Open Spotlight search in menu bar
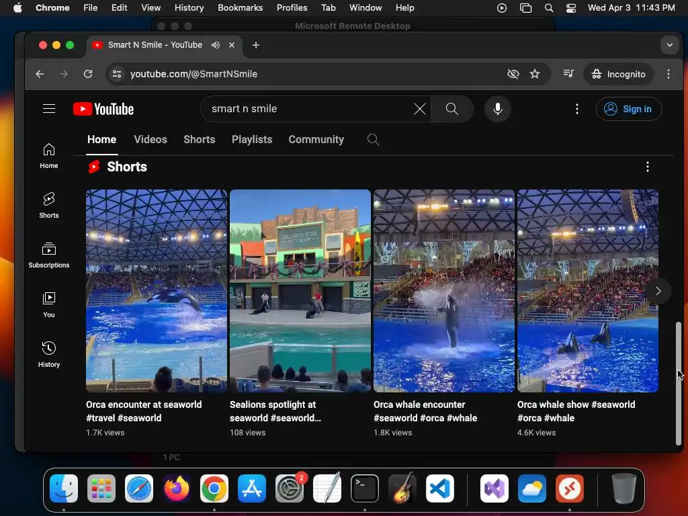The height and width of the screenshot is (516, 688). coord(548,7)
